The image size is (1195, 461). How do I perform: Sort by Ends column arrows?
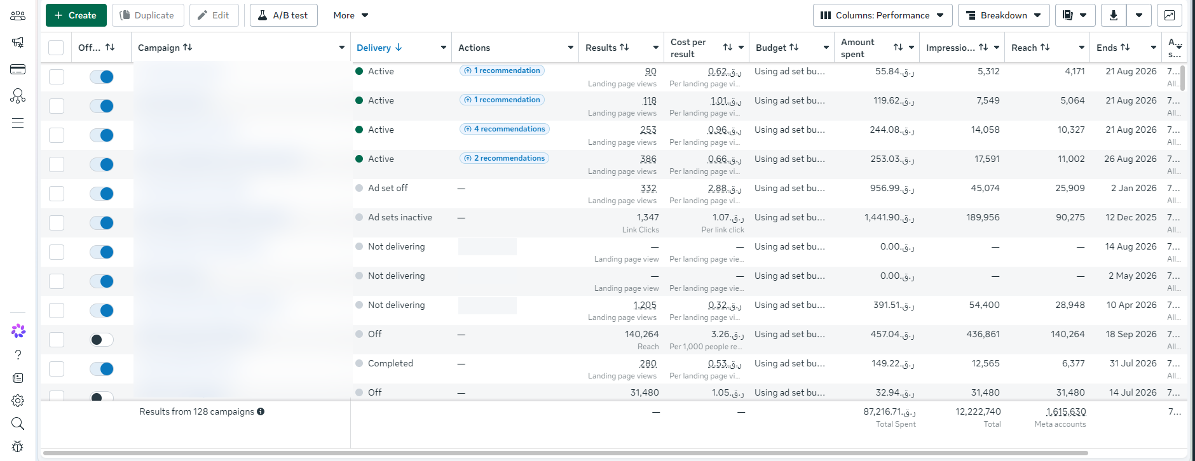(1125, 48)
